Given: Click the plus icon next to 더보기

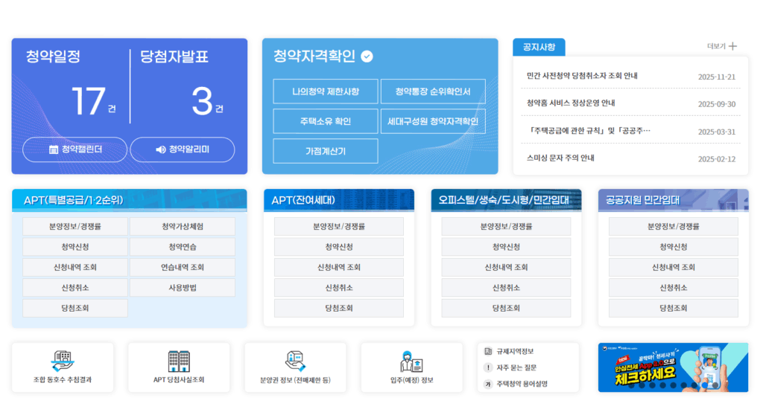Looking at the screenshot, I should 733,46.
